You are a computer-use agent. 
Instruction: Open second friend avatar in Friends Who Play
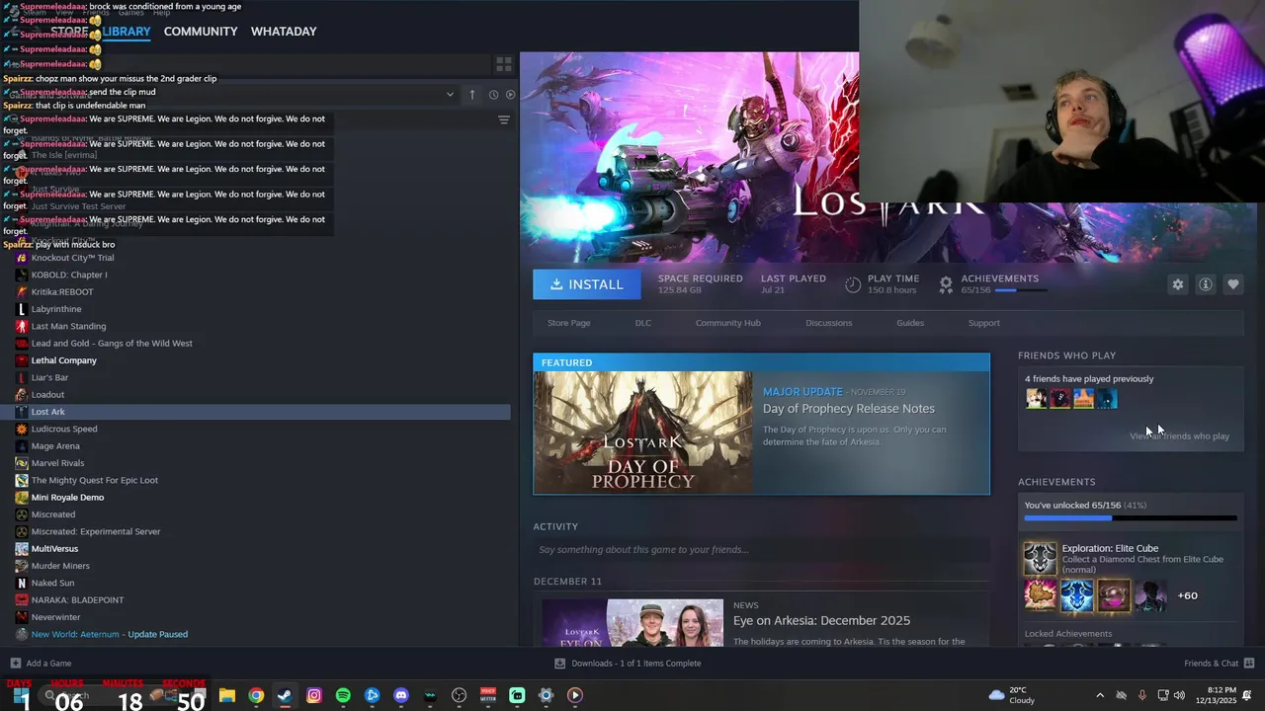coord(1060,398)
